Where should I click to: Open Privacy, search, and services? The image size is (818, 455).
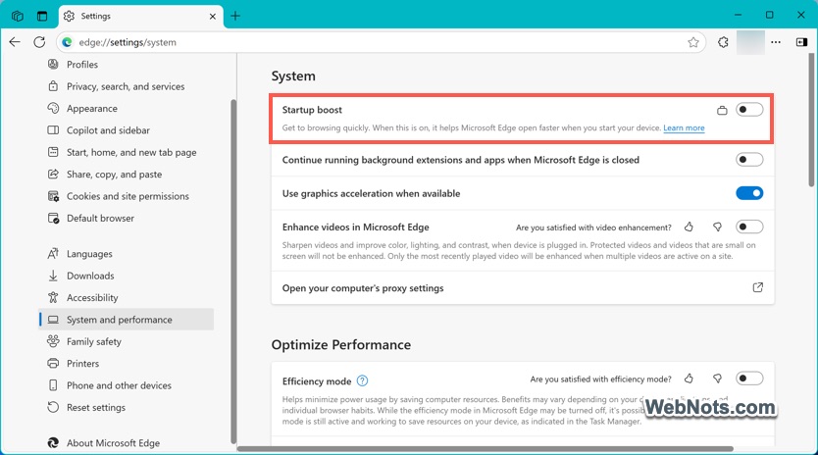click(x=126, y=86)
